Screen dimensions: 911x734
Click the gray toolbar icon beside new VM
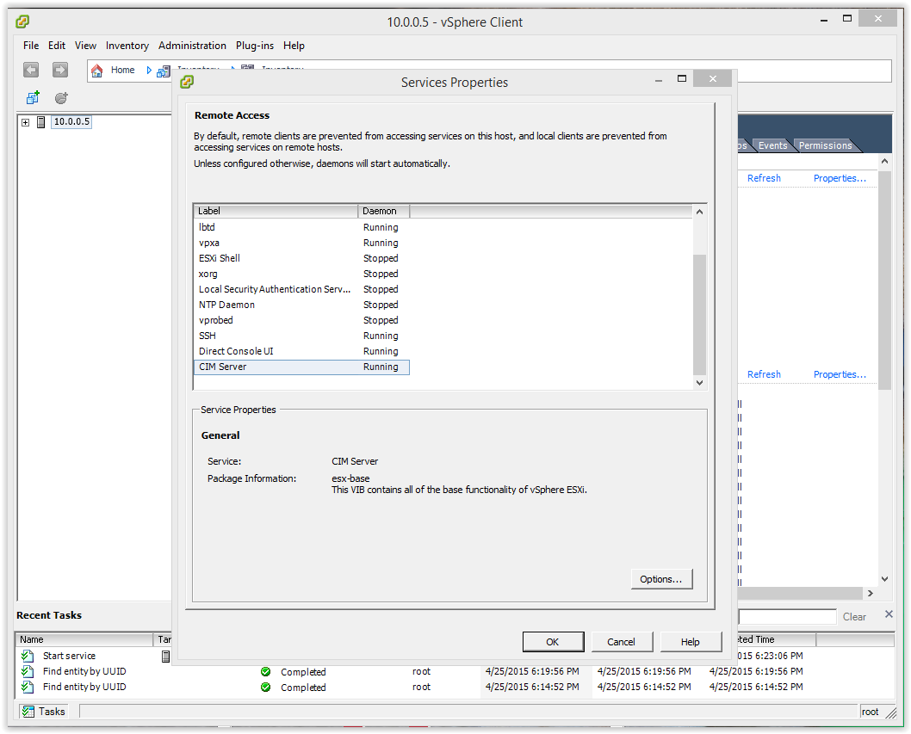coord(61,97)
